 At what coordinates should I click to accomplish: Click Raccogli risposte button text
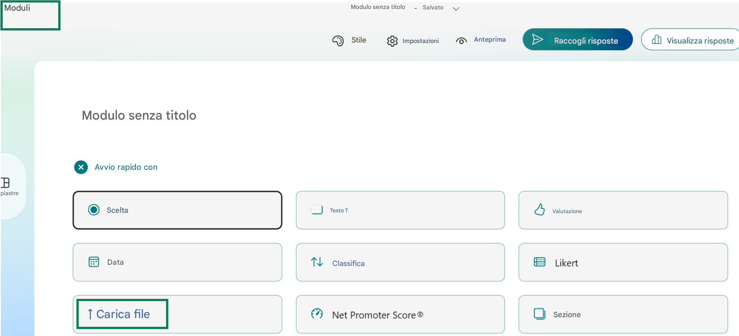tap(586, 41)
